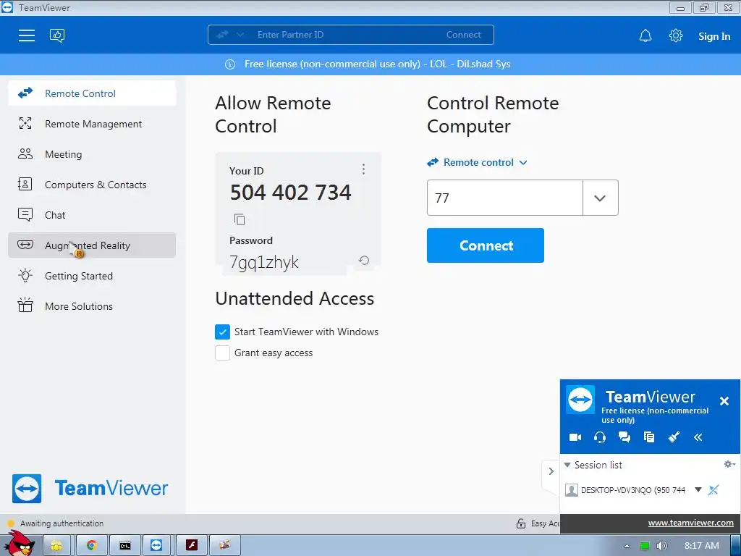This screenshot has width=741, height=556.
Task: Click the password text 7gq1zhyk
Action: 263,262
